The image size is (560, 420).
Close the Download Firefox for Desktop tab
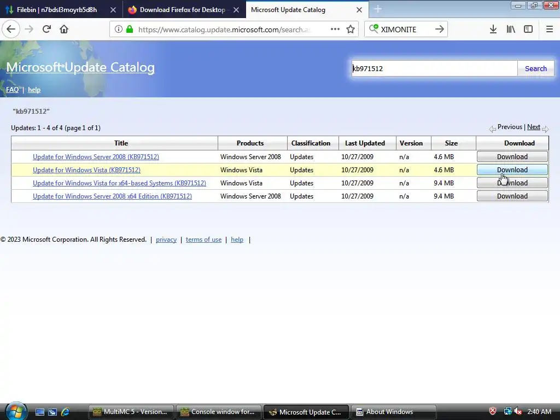(236, 10)
